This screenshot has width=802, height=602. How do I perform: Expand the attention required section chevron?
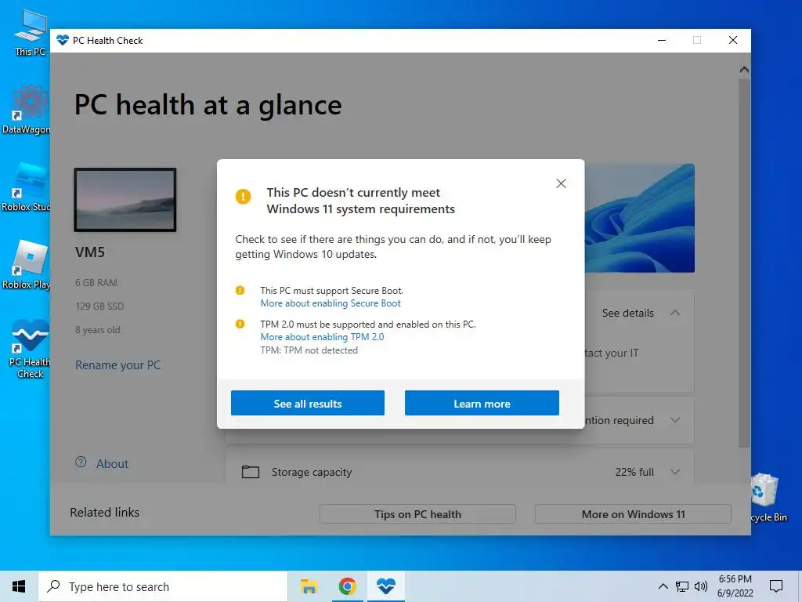pyautogui.click(x=675, y=420)
